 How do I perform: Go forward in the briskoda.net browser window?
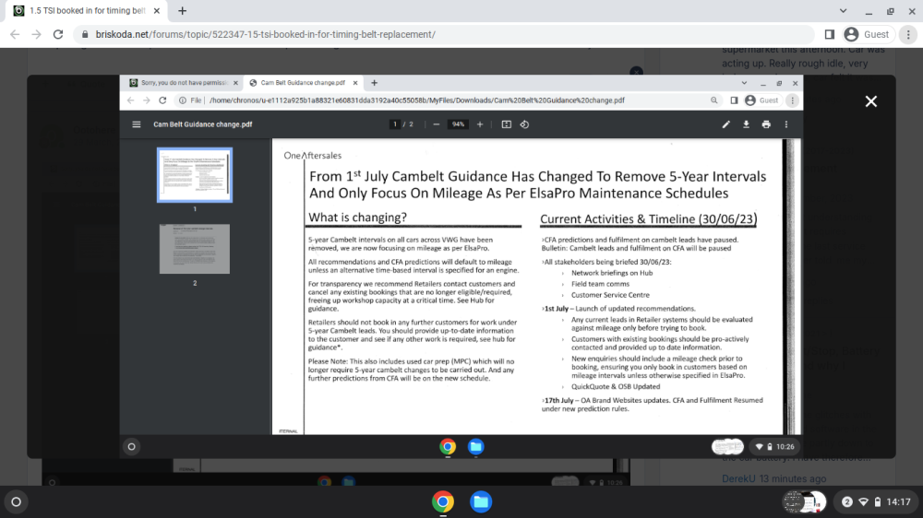click(37, 35)
